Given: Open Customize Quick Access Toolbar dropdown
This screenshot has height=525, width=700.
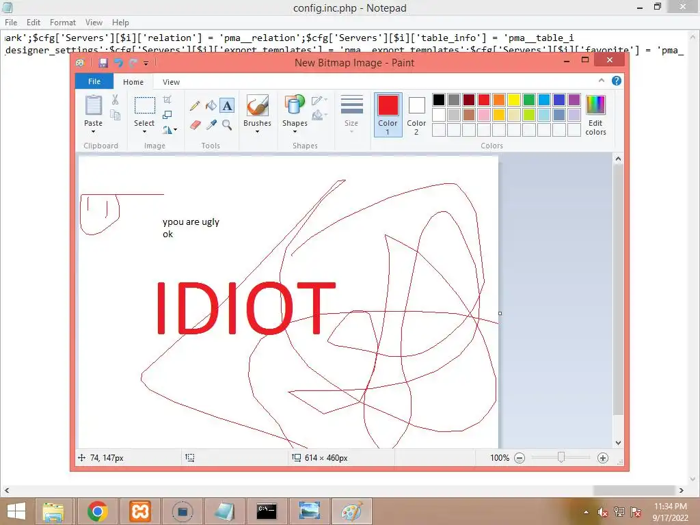Looking at the screenshot, I should pyautogui.click(x=146, y=64).
